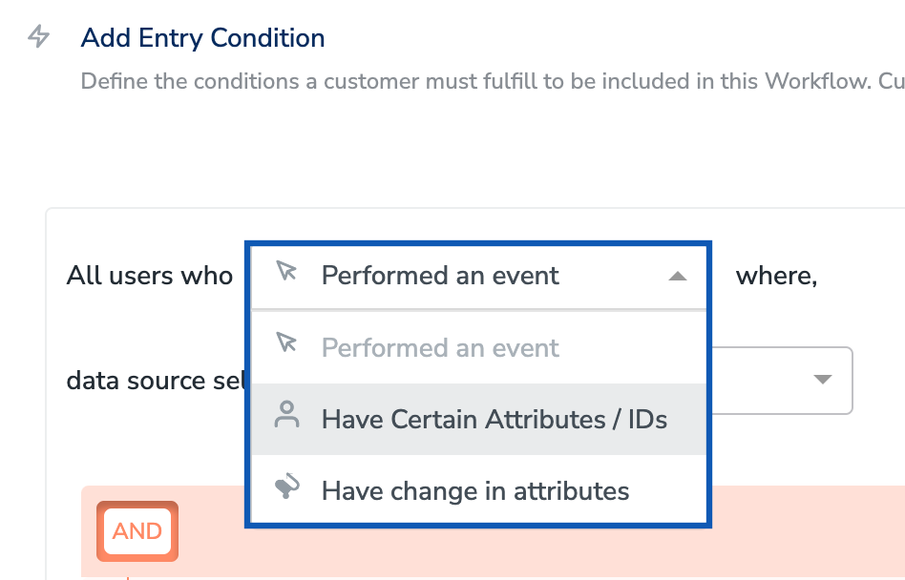The image size is (905, 580).
Task: Click the 'All users who' label
Action: click(150, 276)
